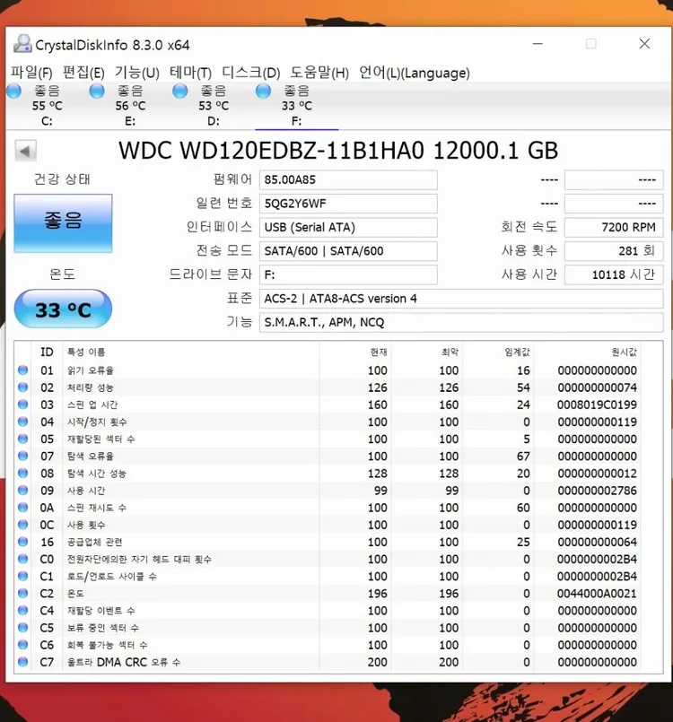Viewport: 673px width, 722px height.
Task: Open the 기능(U) menu
Action: 136,73
